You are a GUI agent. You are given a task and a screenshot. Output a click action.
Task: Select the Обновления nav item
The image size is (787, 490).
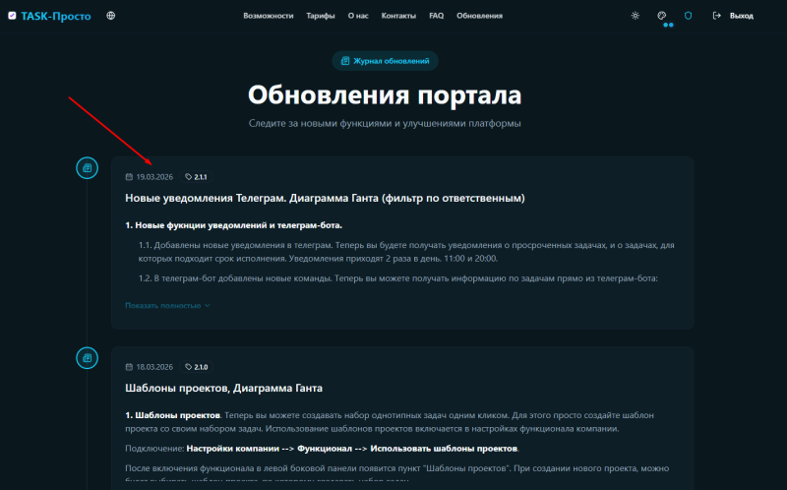click(x=480, y=16)
